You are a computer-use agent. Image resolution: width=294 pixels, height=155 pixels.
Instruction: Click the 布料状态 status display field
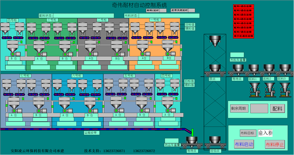[169, 16]
